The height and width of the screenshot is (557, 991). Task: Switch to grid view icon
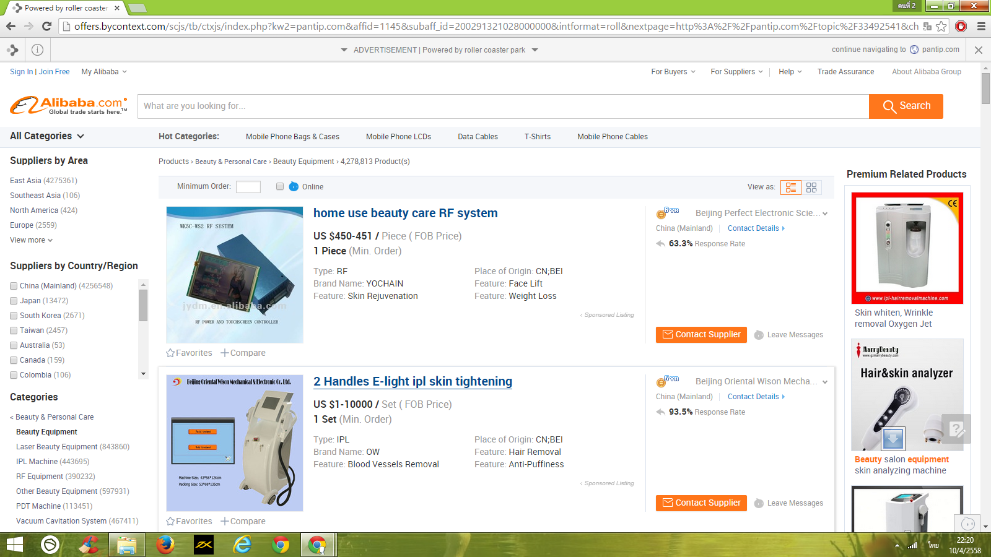[811, 187]
